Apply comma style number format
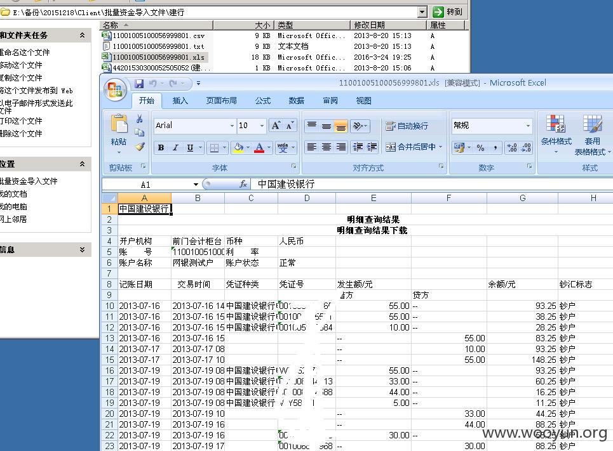 pyautogui.click(x=495, y=148)
